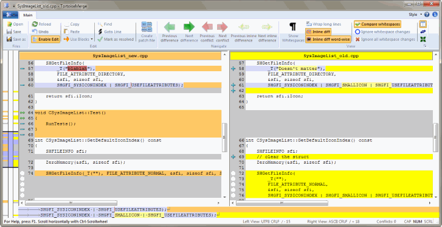442x227 pixels.
Task: Expand the quick access toolbar customize arrow
Action: point(14,5)
